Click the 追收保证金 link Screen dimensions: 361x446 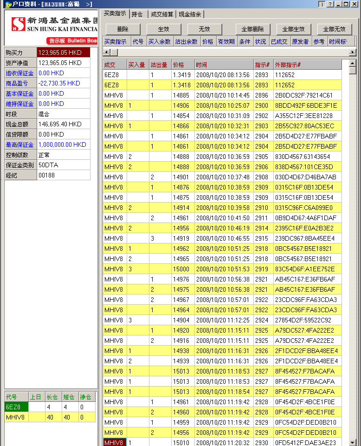[x=19, y=73]
